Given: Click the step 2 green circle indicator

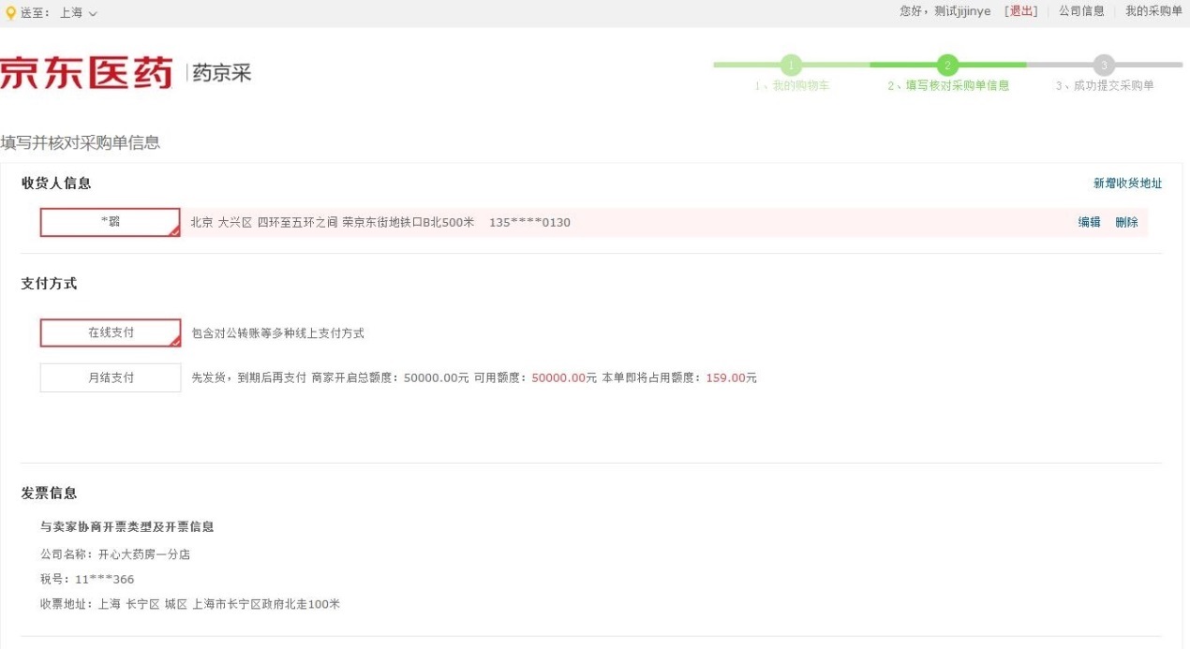Looking at the screenshot, I should pos(947,65).
